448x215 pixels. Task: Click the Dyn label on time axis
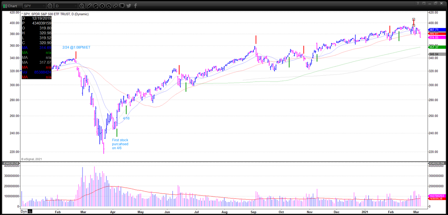click(x=24, y=211)
